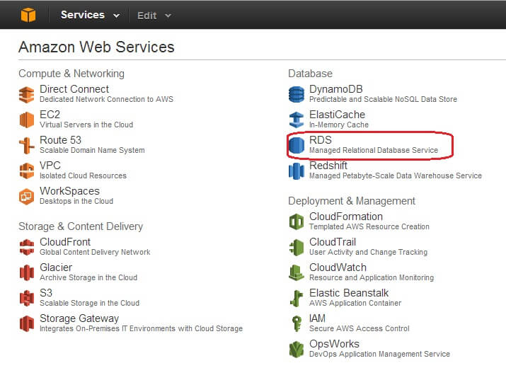Viewport: 506px width, 380px height.
Task: Click 'Global Content Delivery Network' description
Action: tap(95, 252)
